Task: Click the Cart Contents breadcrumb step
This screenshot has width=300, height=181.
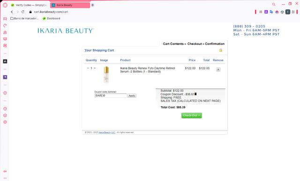Action: [173, 44]
